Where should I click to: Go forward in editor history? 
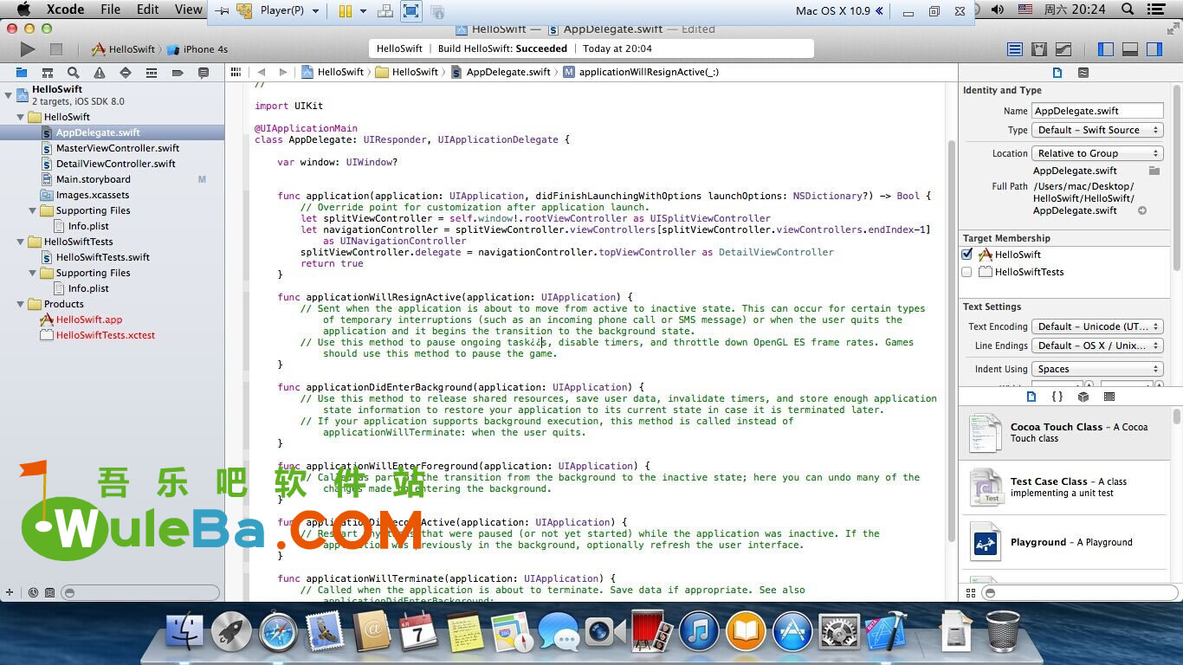click(x=283, y=72)
